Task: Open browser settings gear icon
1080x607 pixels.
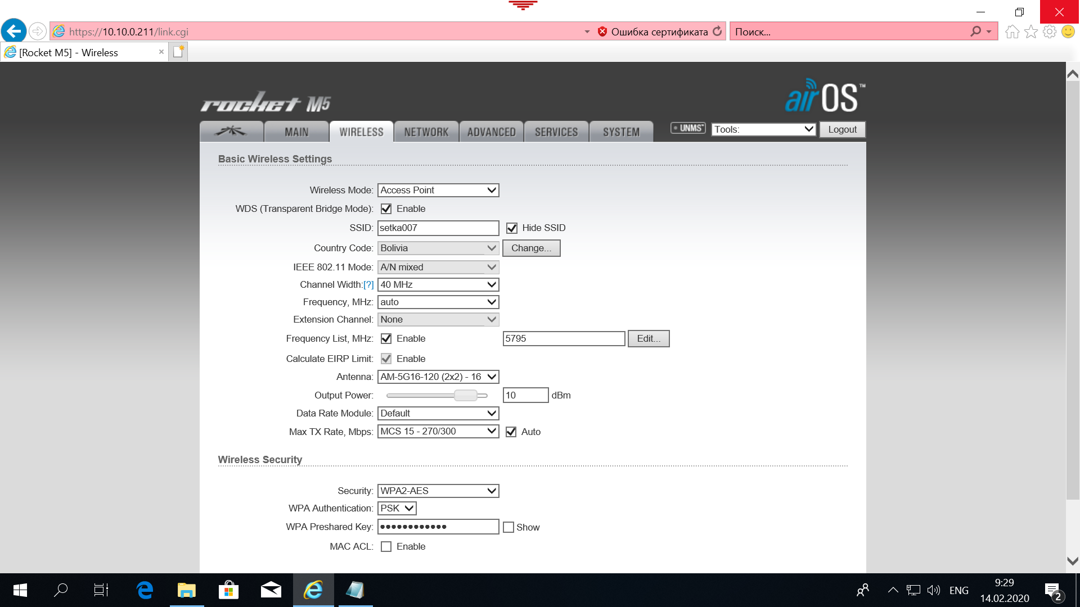Action: point(1049,31)
